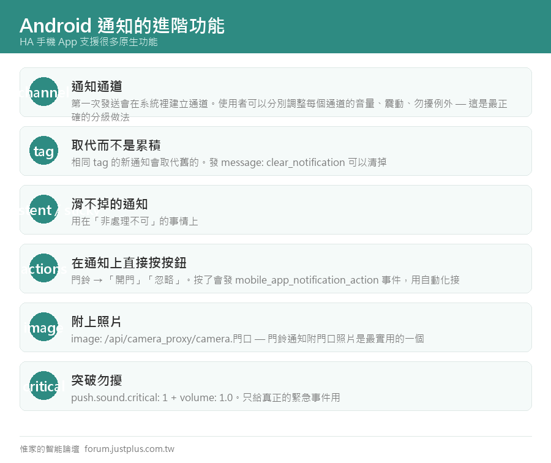Image resolution: width=551 pixels, height=463 pixels.
Task: Click the tag circle icon
Action: pyautogui.click(x=43, y=151)
